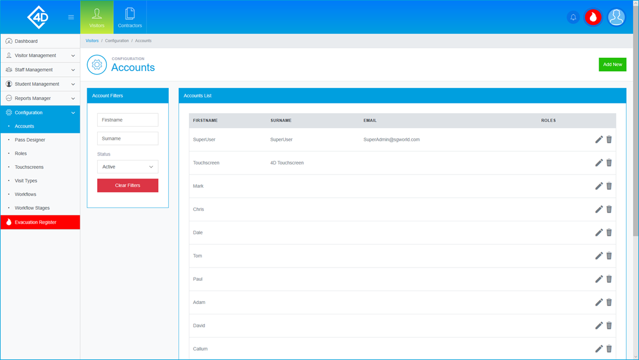Expand the Staff Management sidebar section
The width and height of the screenshot is (639, 360).
tap(40, 70)
